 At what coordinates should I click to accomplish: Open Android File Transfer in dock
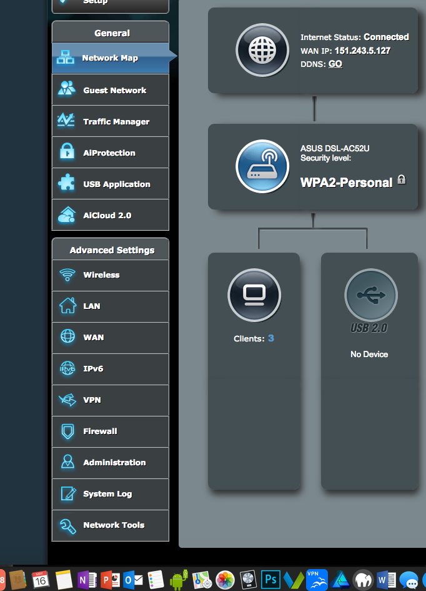179,580
